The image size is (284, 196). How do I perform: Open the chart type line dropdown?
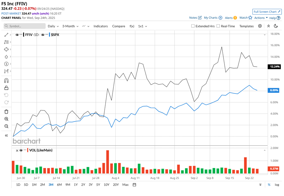click(86, 26)
